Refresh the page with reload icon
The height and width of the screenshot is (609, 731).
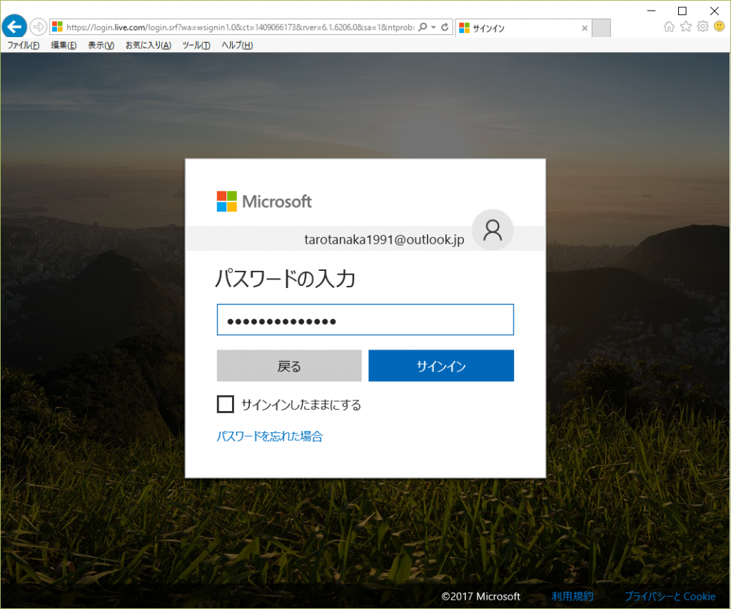(x=445, y=27)
